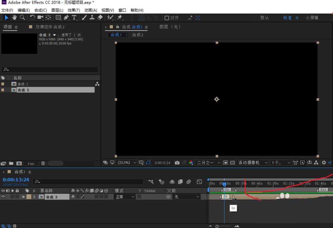Open the 1个 view layout dropdown
Image resolution: width=333 pixels, height=228 pixels.
click(281, 163)
